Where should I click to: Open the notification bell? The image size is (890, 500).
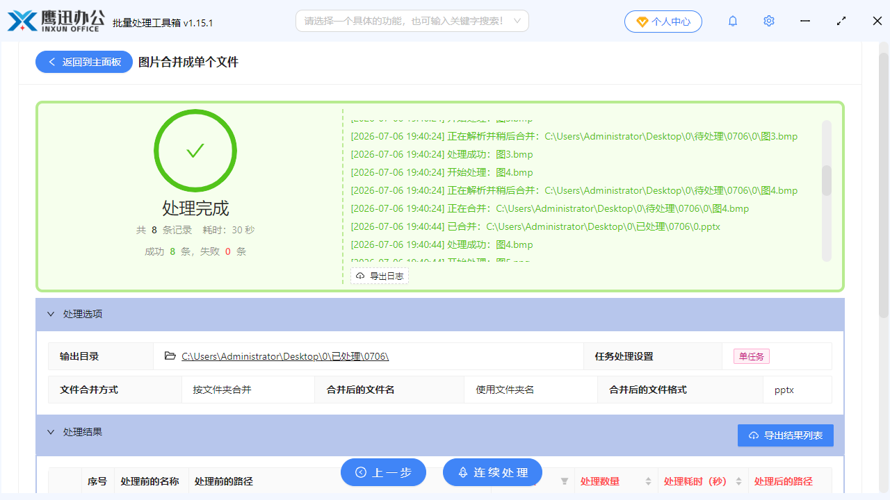pyautogui.click(x=733, y=21)
